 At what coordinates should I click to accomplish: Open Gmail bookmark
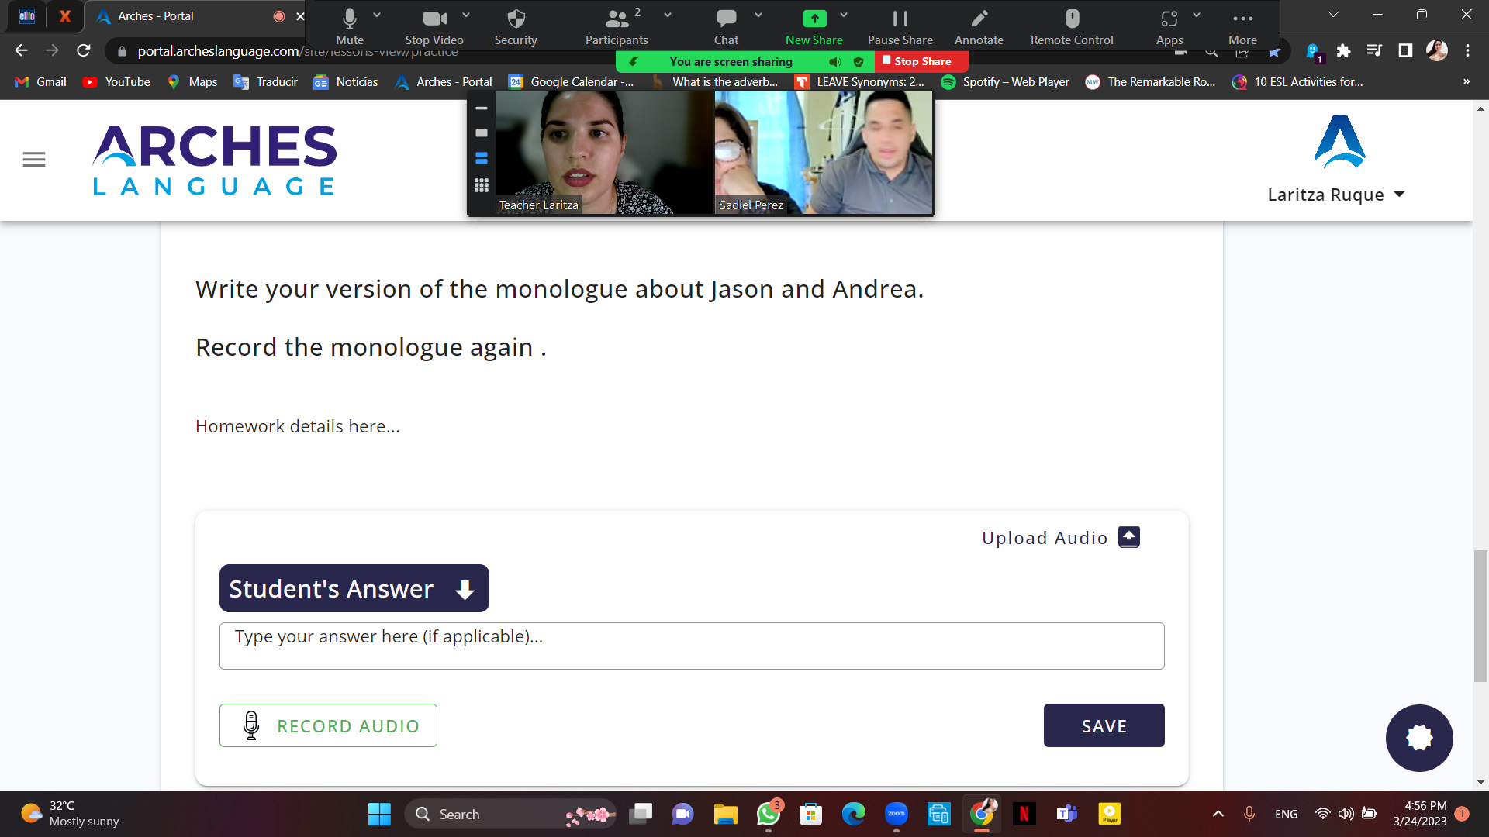(41, 82)
